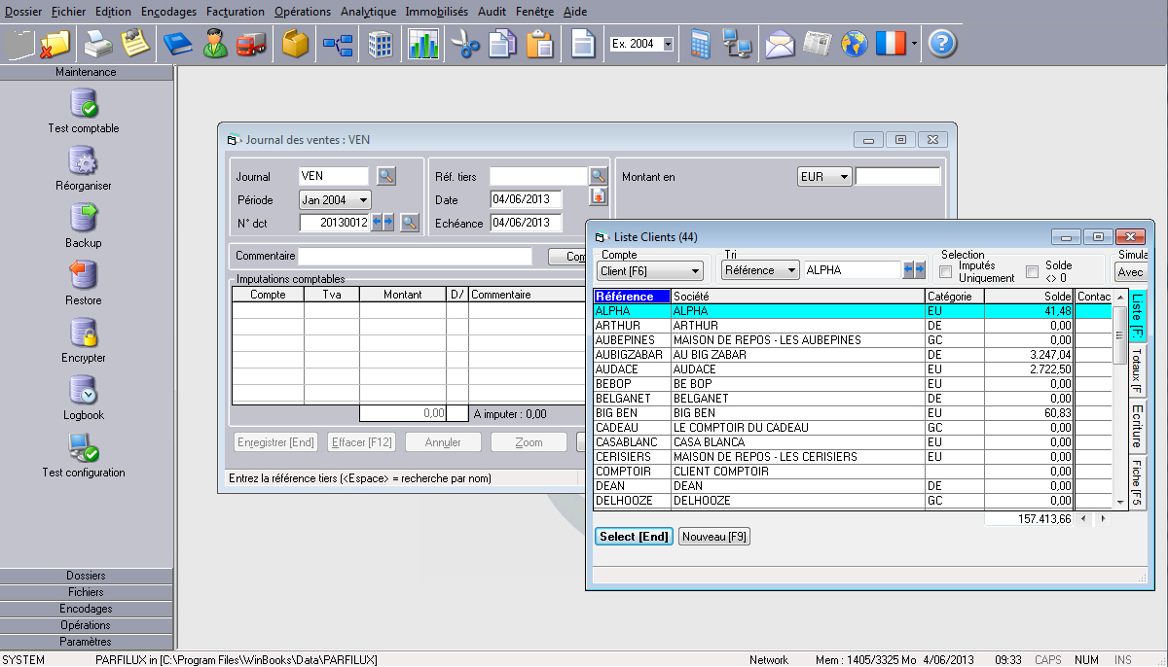Click the blue help question mark icon
This screenshot has height=667, width=1168.
click(941, 45)
